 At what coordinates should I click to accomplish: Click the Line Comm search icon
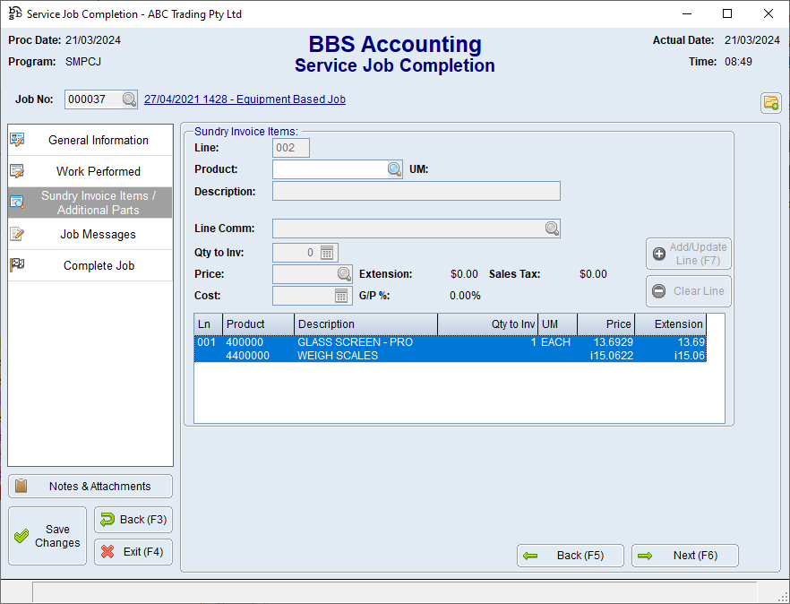tap(552, 229)
